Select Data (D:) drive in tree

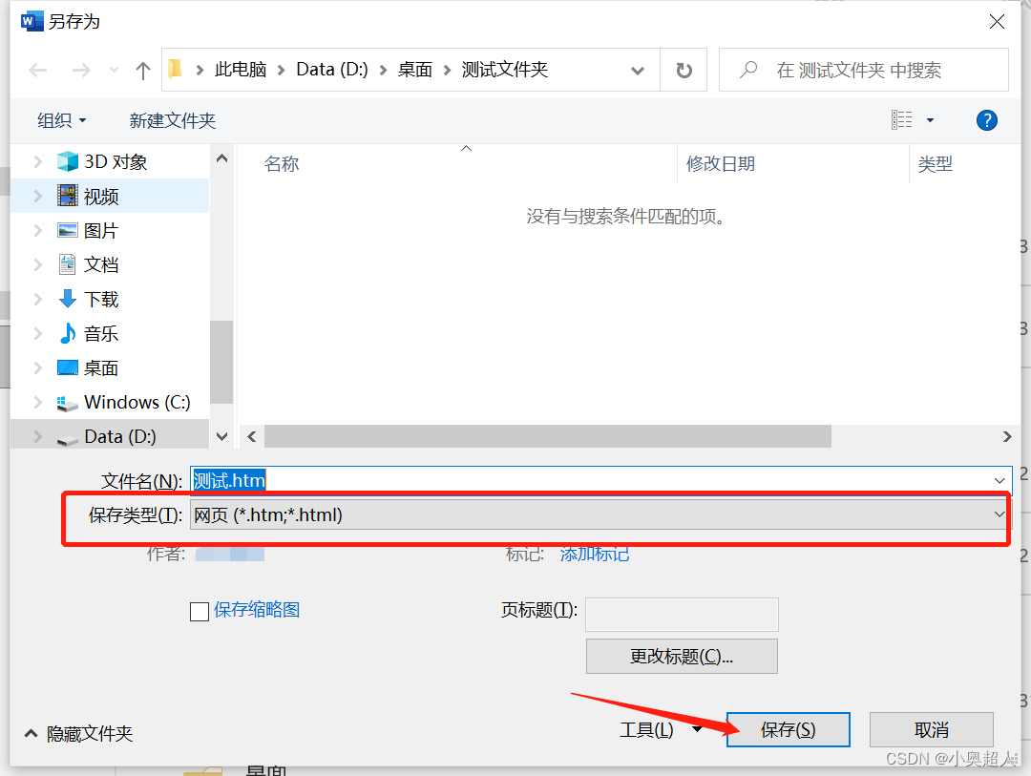coord(119,436)
